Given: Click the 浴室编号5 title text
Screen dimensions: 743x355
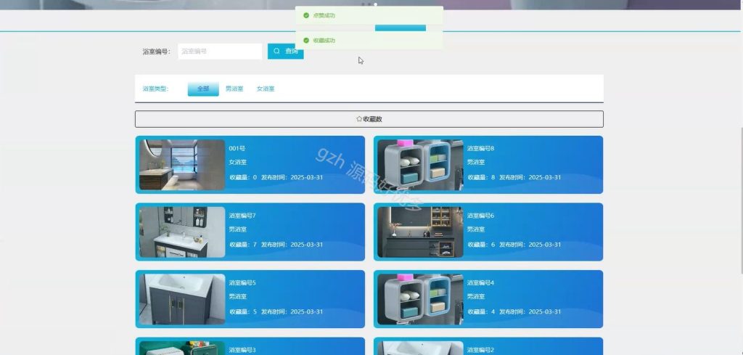Looking at the screenshot, I should click(x=242, y=283).
